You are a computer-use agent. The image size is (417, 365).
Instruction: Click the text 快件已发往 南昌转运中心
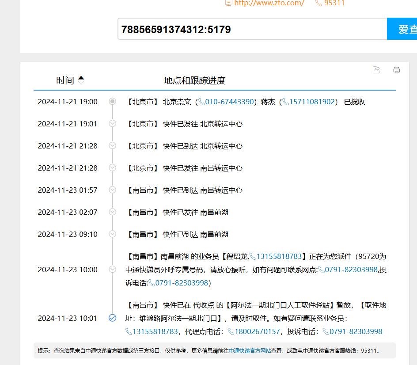(203, 168)
